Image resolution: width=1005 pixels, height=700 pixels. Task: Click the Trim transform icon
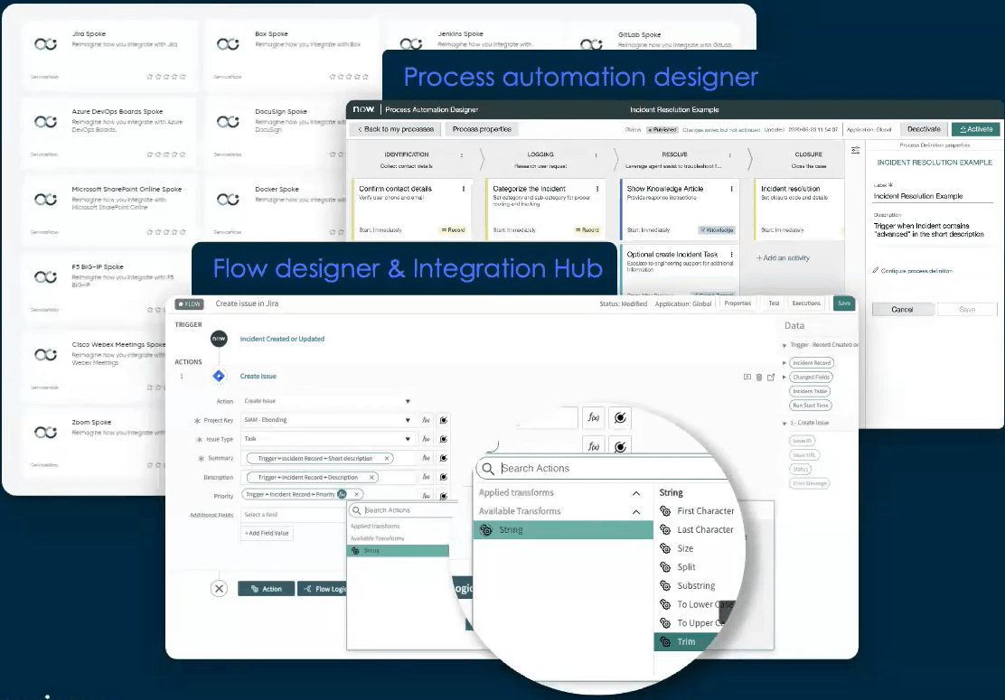click(x=665, y=642)
